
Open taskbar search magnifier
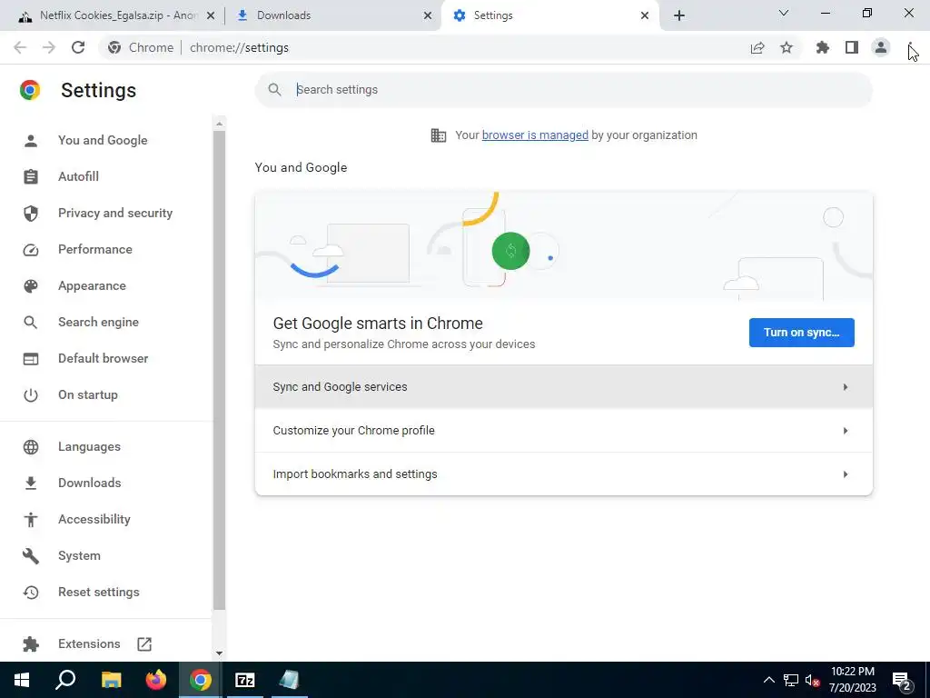coord(65,680)
